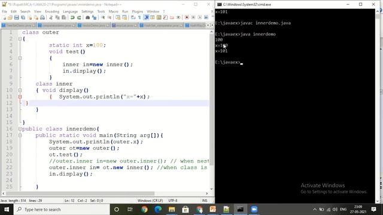Toggle Word Wrap in the toolbar

tap(133, 17)
